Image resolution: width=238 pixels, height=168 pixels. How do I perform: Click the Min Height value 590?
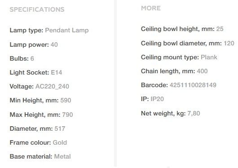pos(66,101)
